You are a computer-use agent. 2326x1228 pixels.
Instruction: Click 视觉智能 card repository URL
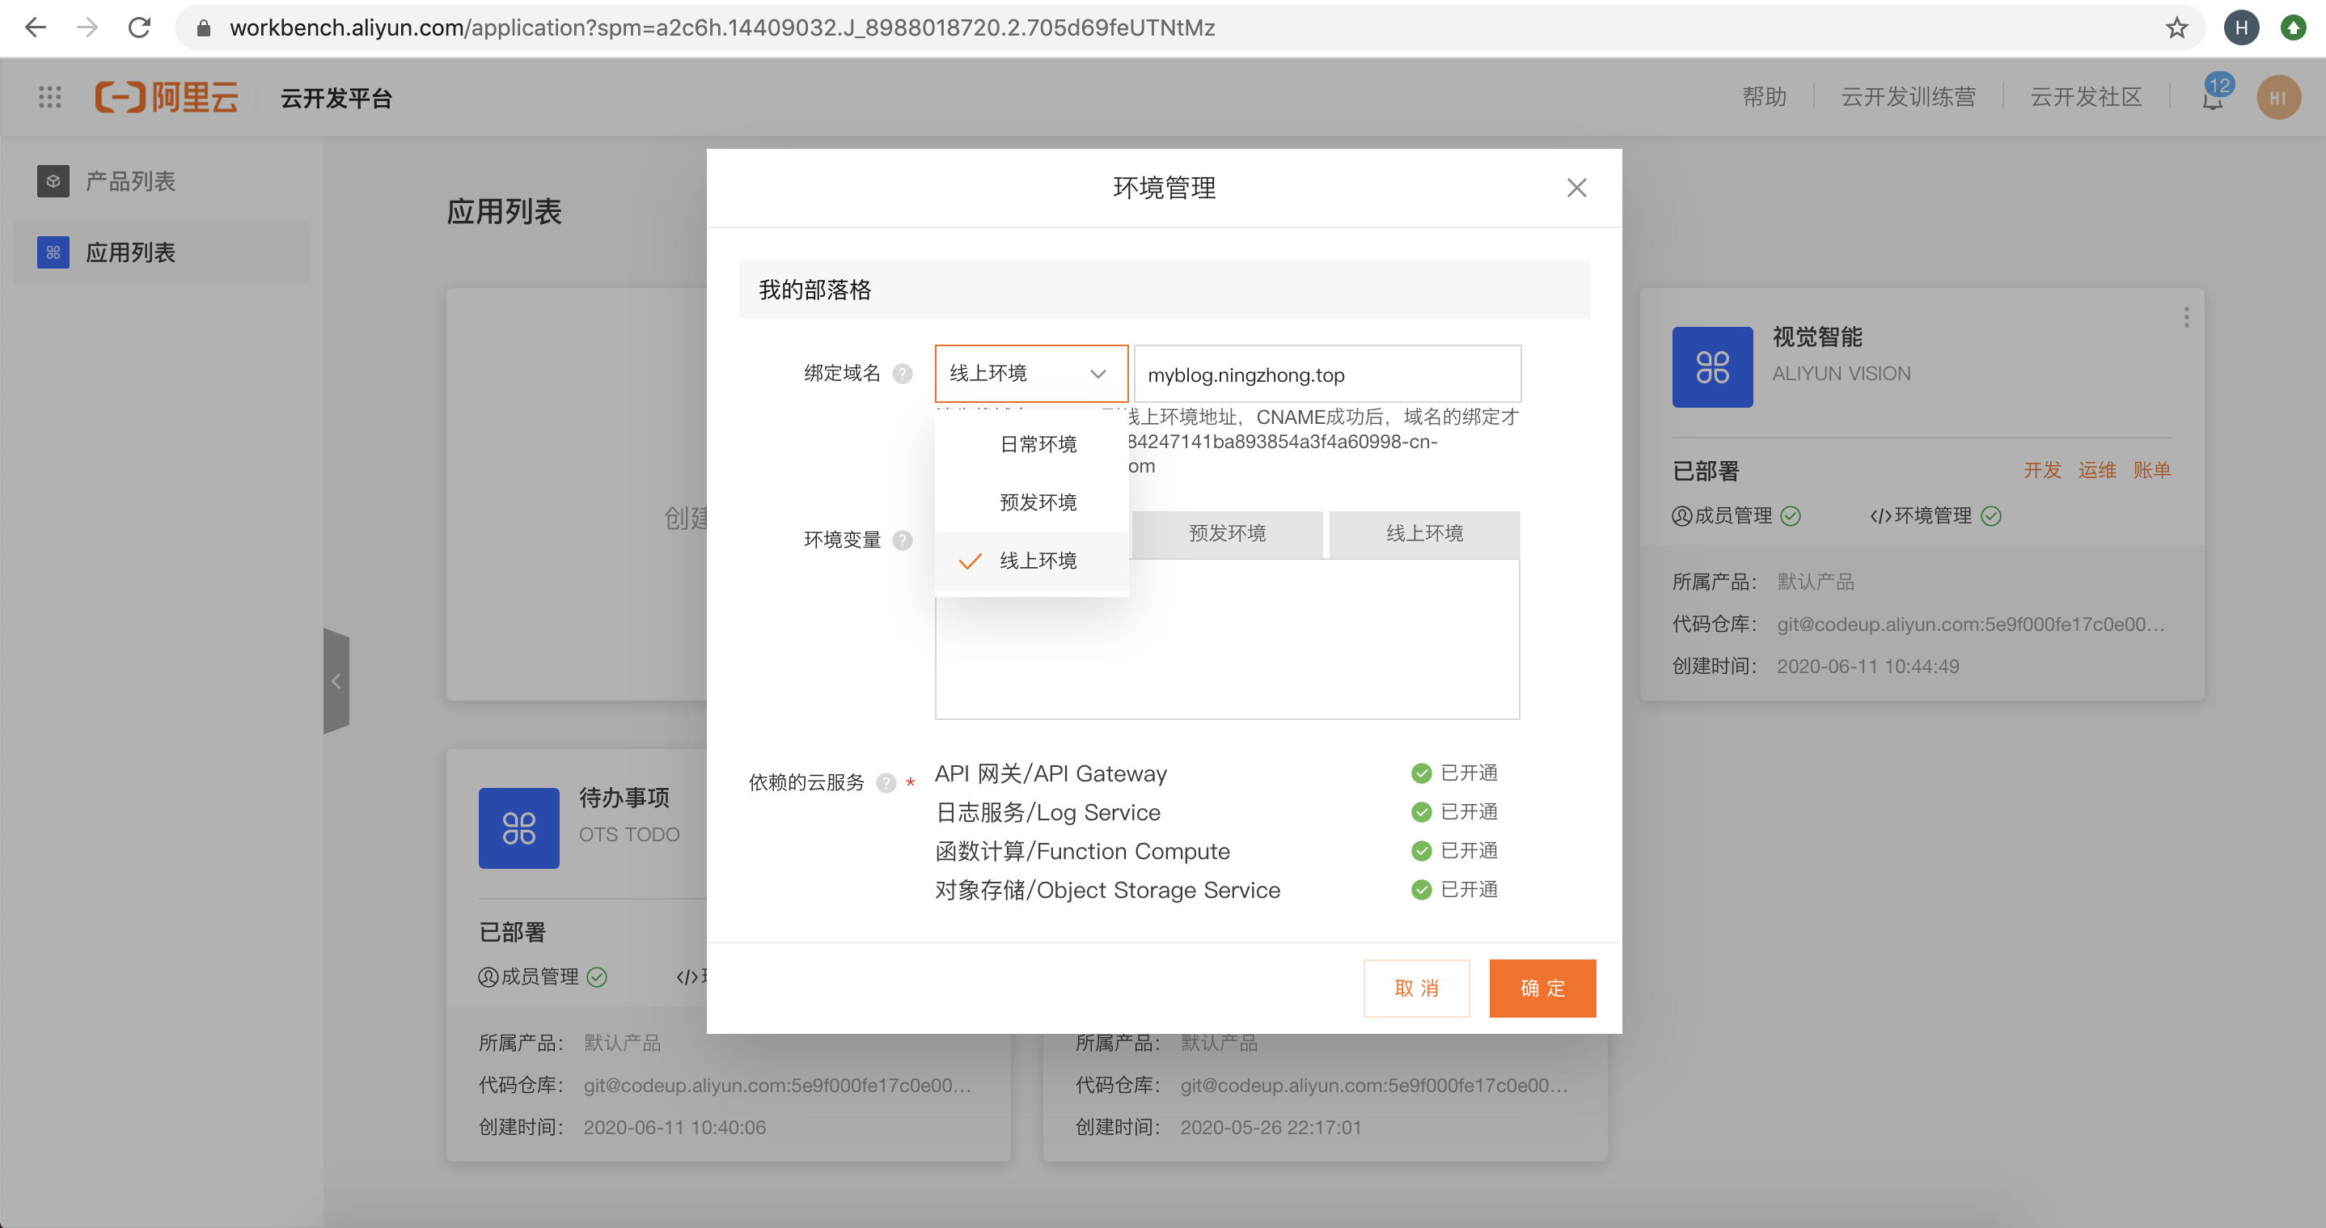[1971, 624]
